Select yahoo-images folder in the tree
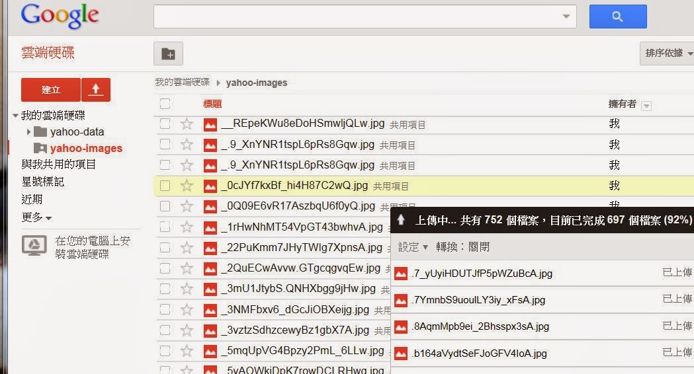694x374 pixels. coord(86,149)
